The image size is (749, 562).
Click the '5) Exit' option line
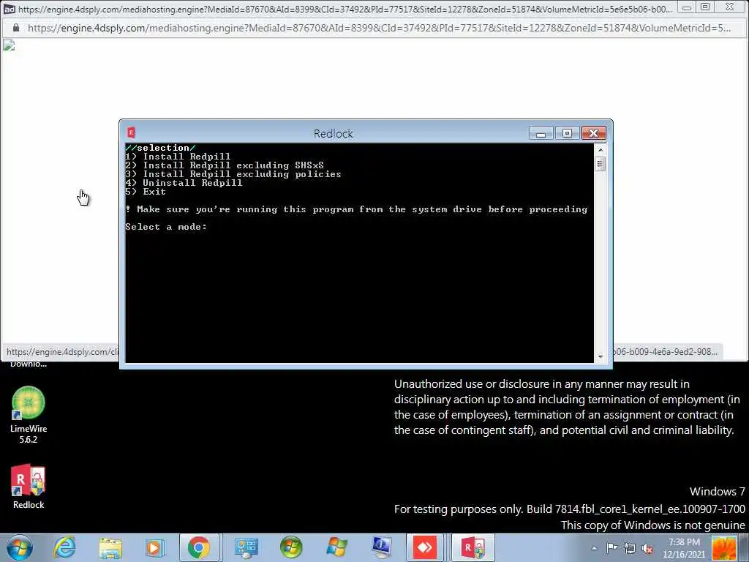click(x=146, y=192)
